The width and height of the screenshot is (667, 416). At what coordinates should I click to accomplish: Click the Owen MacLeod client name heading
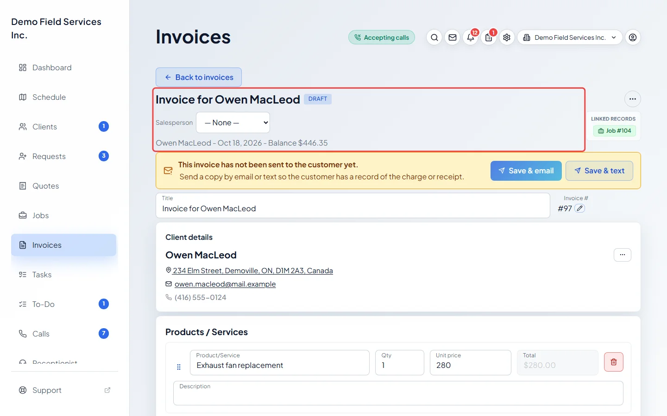[201, 255]
